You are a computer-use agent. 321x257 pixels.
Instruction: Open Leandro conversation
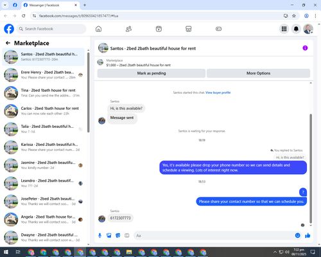[43, 183]
